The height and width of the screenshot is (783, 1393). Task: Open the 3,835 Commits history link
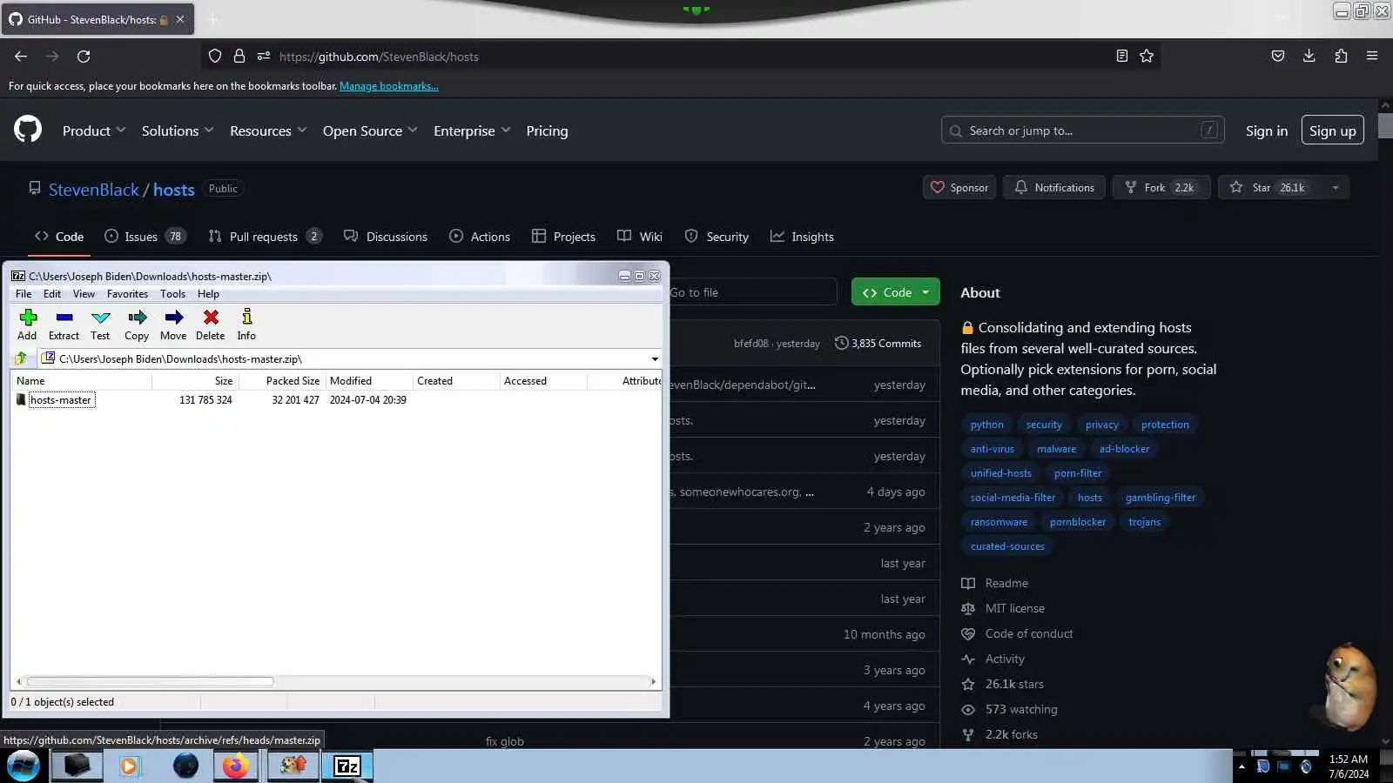tap(878, 344)
